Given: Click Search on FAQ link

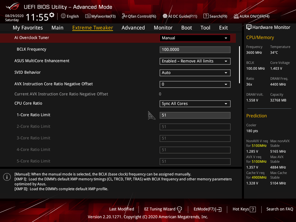Looking at the screenshot, I should pyautogui.click(x=280, y=209).
